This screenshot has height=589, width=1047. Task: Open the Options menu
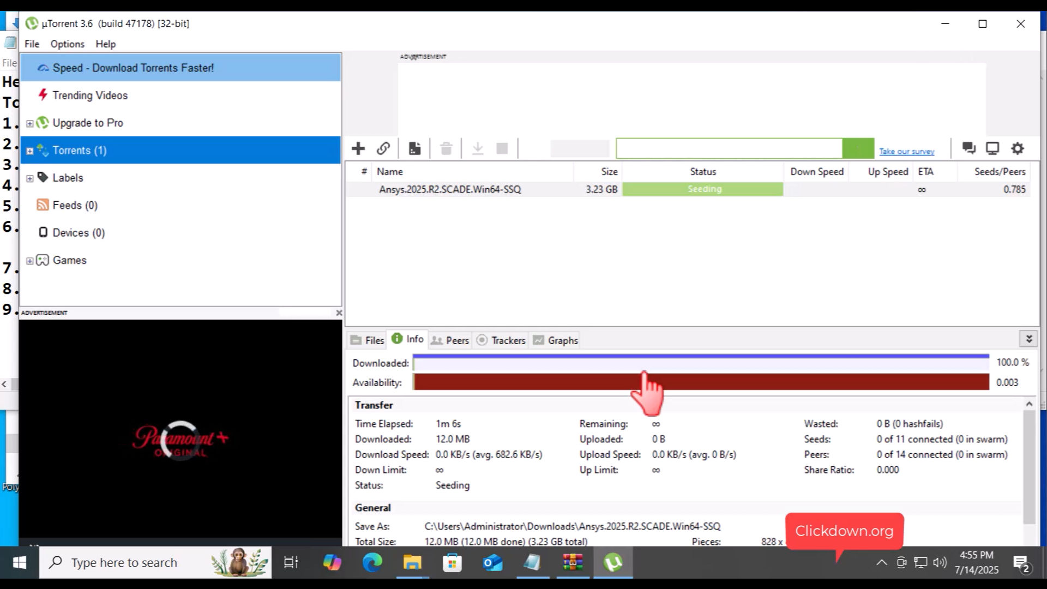point(68,44)
